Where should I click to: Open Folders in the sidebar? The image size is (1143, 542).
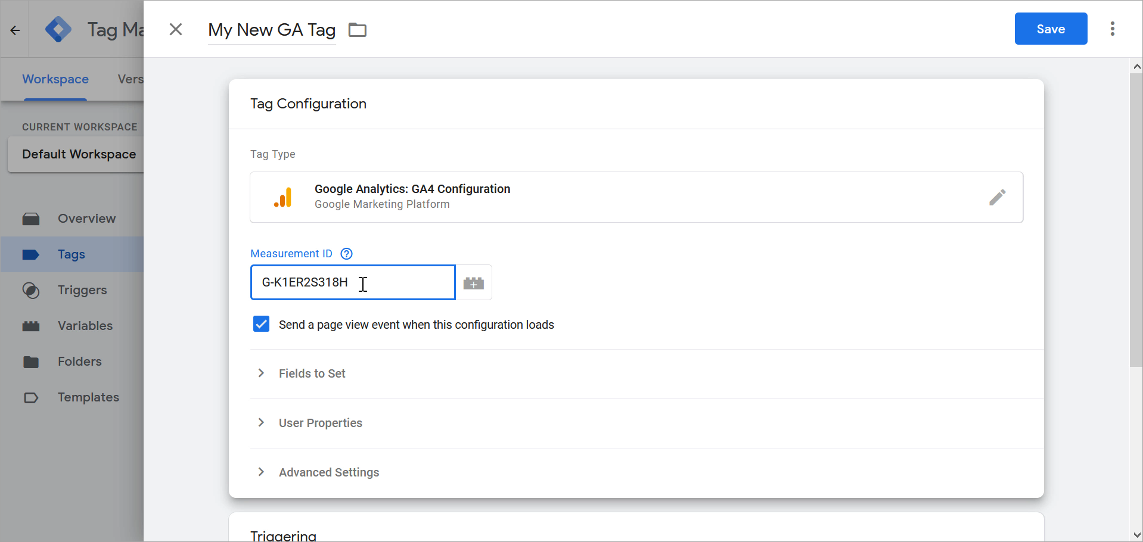(72, 362)
